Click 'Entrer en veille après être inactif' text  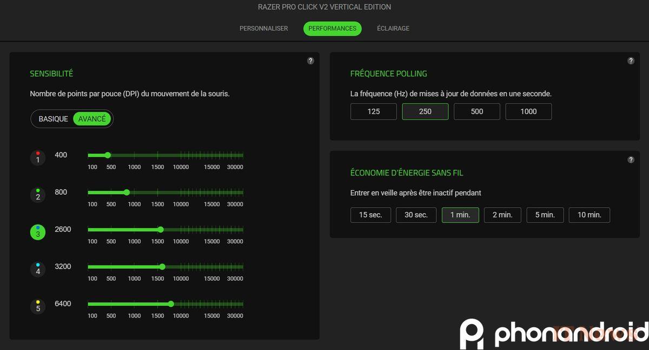pos(416,193)
